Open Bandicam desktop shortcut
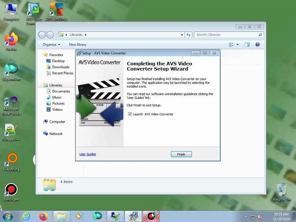 point(11,192)
